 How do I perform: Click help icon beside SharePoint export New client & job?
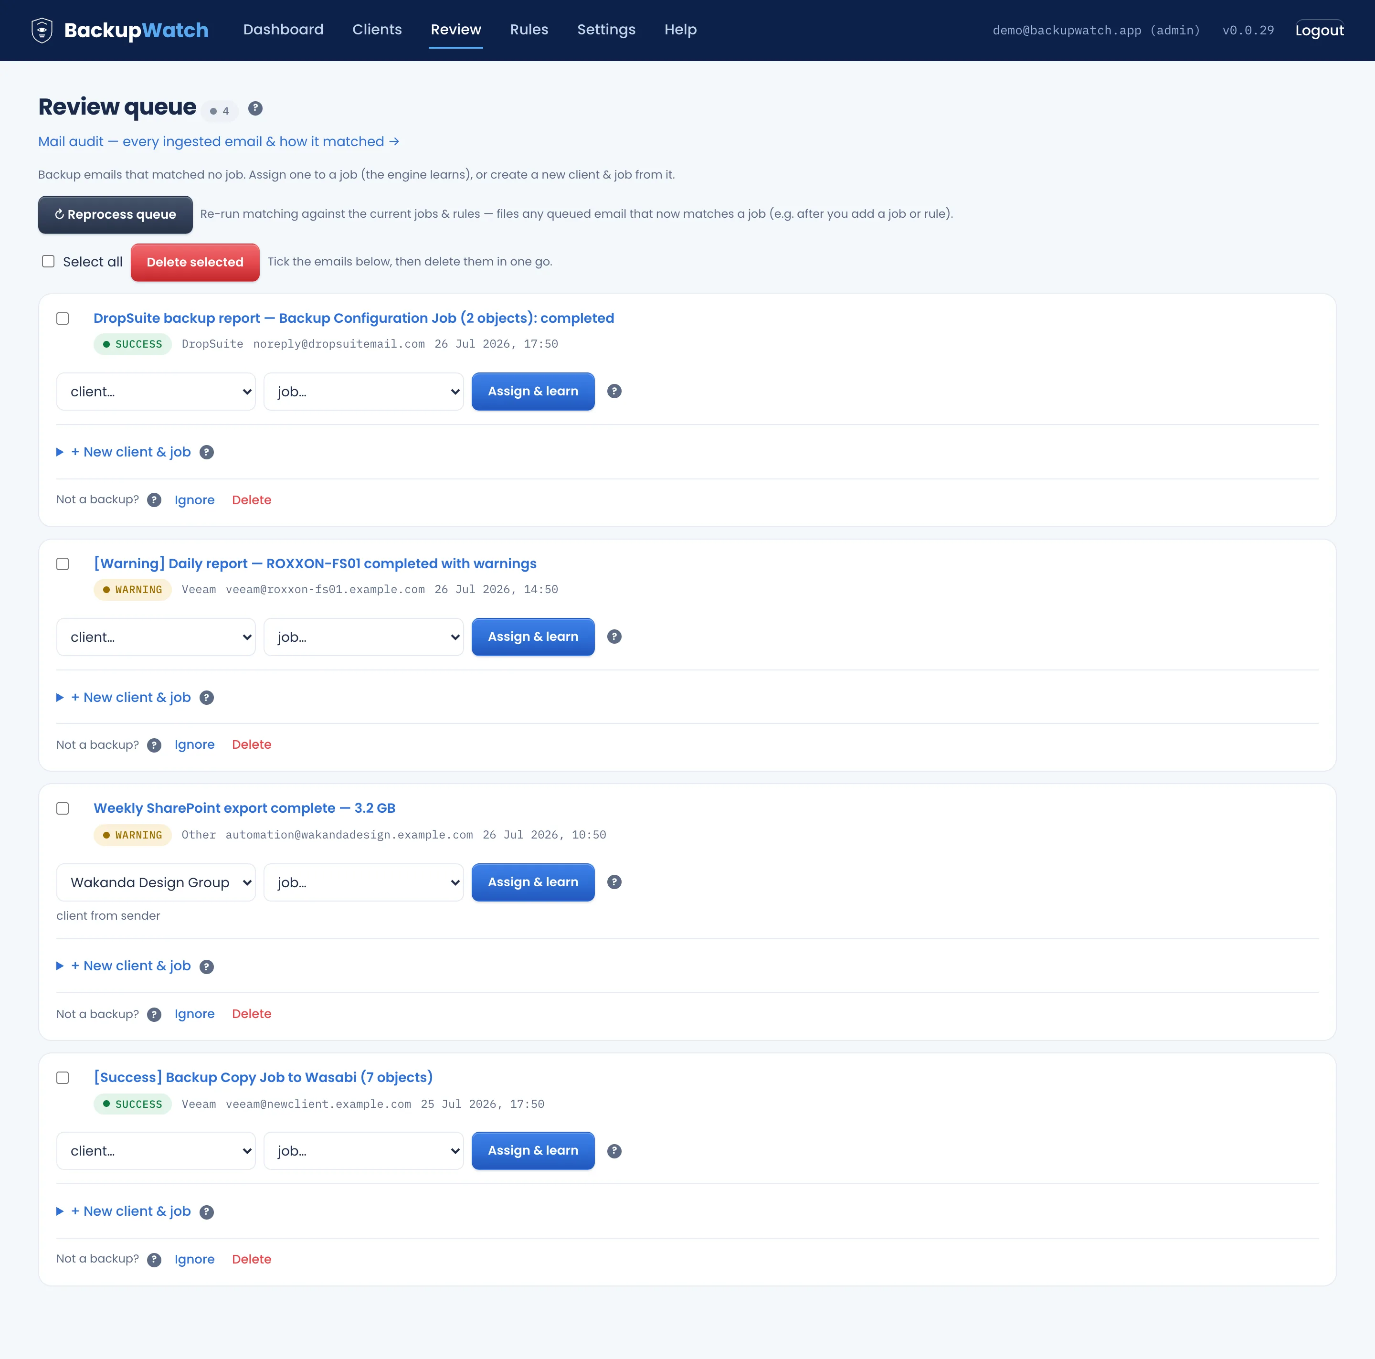pos(206,966)
